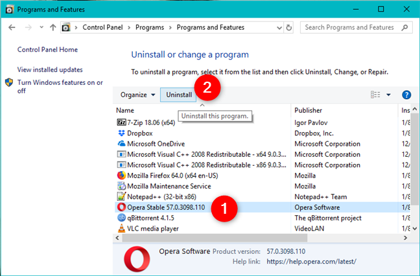Click the 7-Zip program icon

click(x=121, y=122)
